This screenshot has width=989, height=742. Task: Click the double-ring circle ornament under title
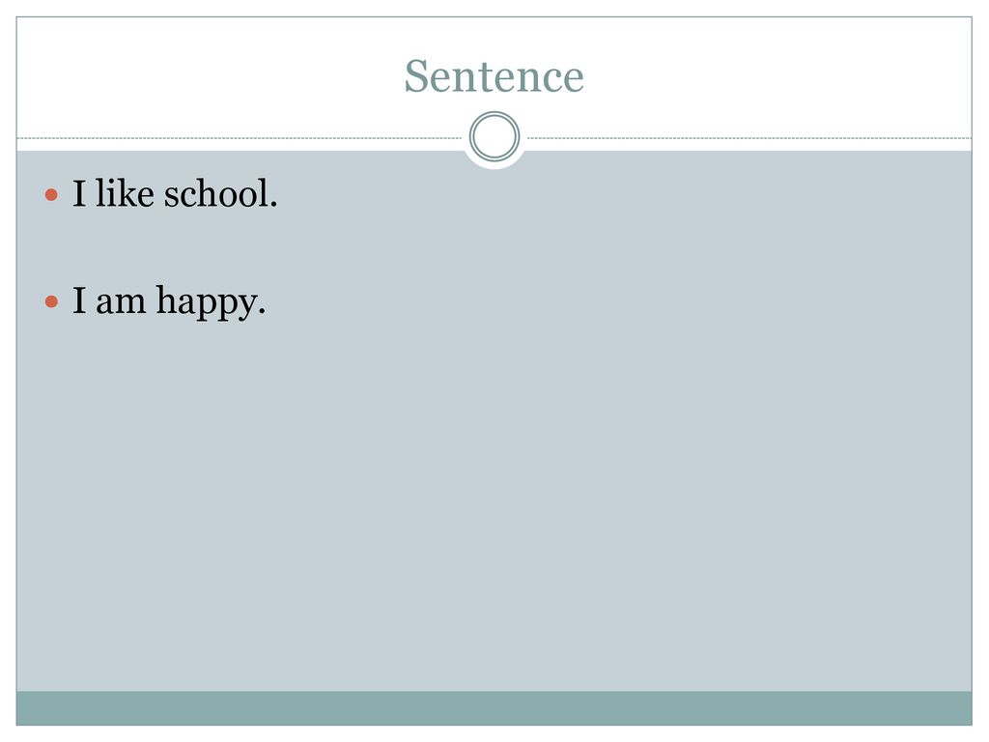coord(494,136)
